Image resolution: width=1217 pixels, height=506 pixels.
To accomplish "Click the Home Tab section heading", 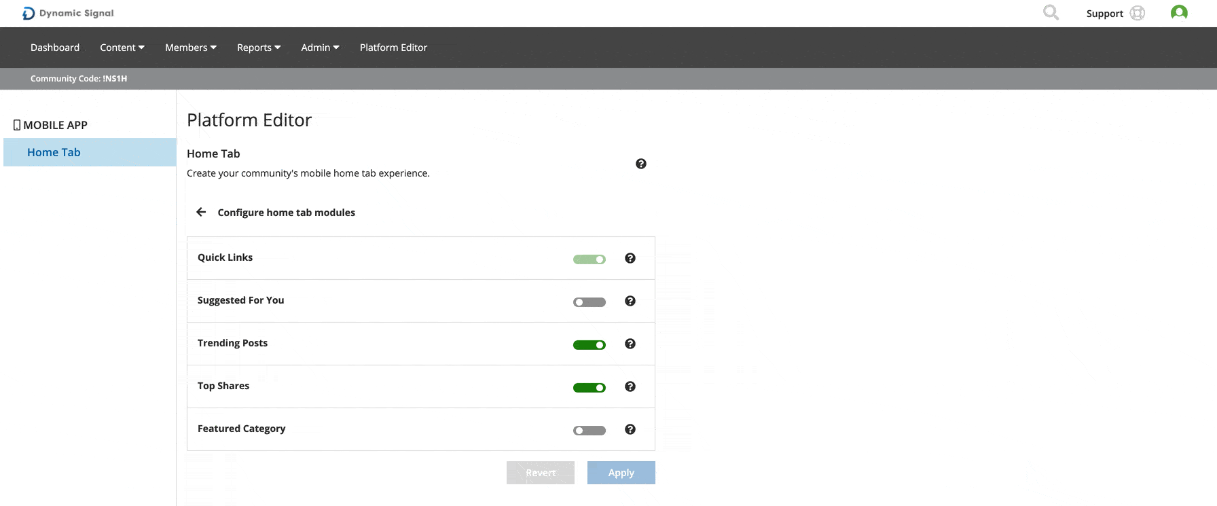I will [x=213, y=153].
